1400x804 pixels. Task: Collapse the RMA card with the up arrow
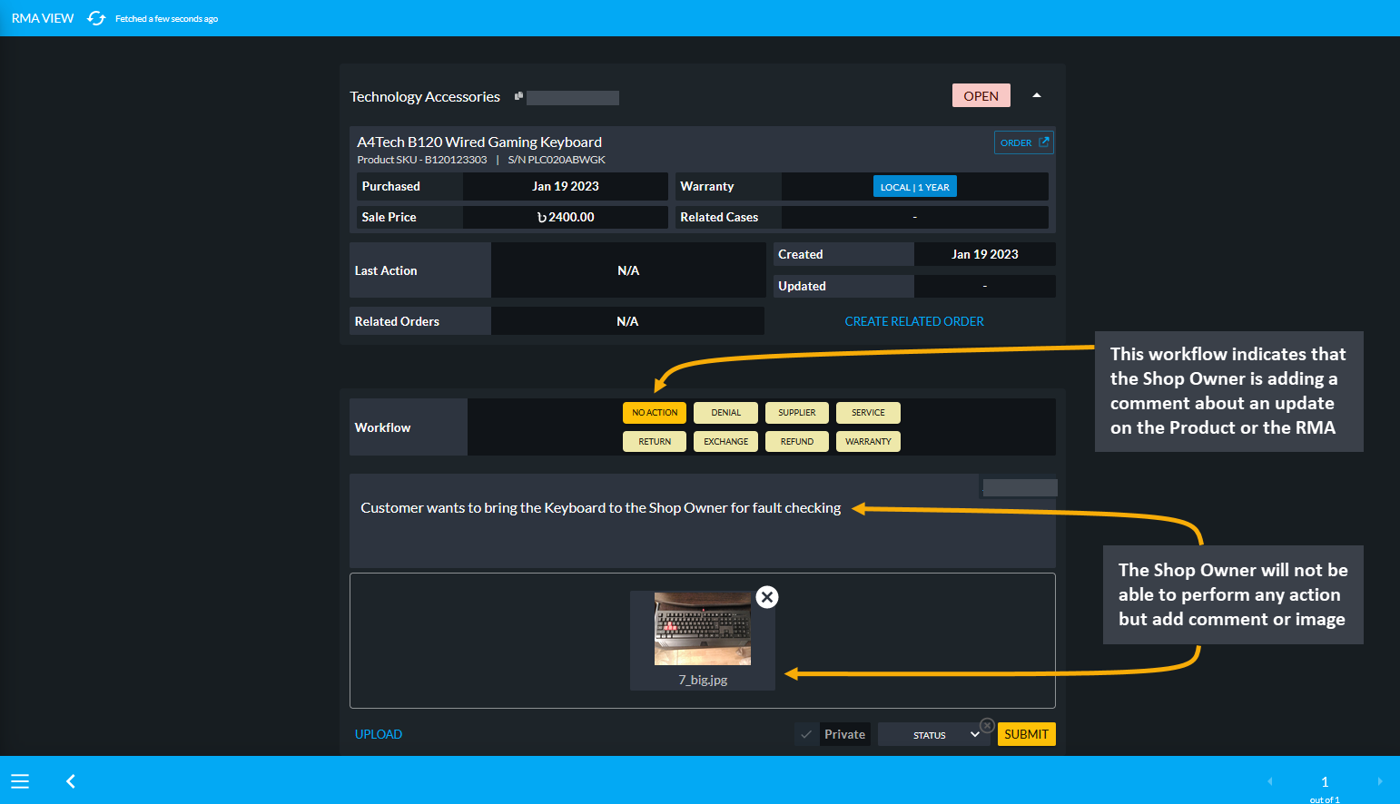coord(1036,95)
